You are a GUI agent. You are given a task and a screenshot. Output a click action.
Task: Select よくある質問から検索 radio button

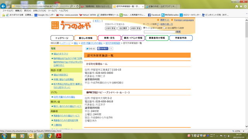click(164, 28)
